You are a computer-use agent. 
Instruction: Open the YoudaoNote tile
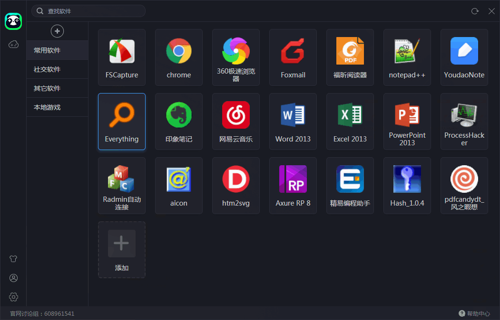(x=464, y=57)
